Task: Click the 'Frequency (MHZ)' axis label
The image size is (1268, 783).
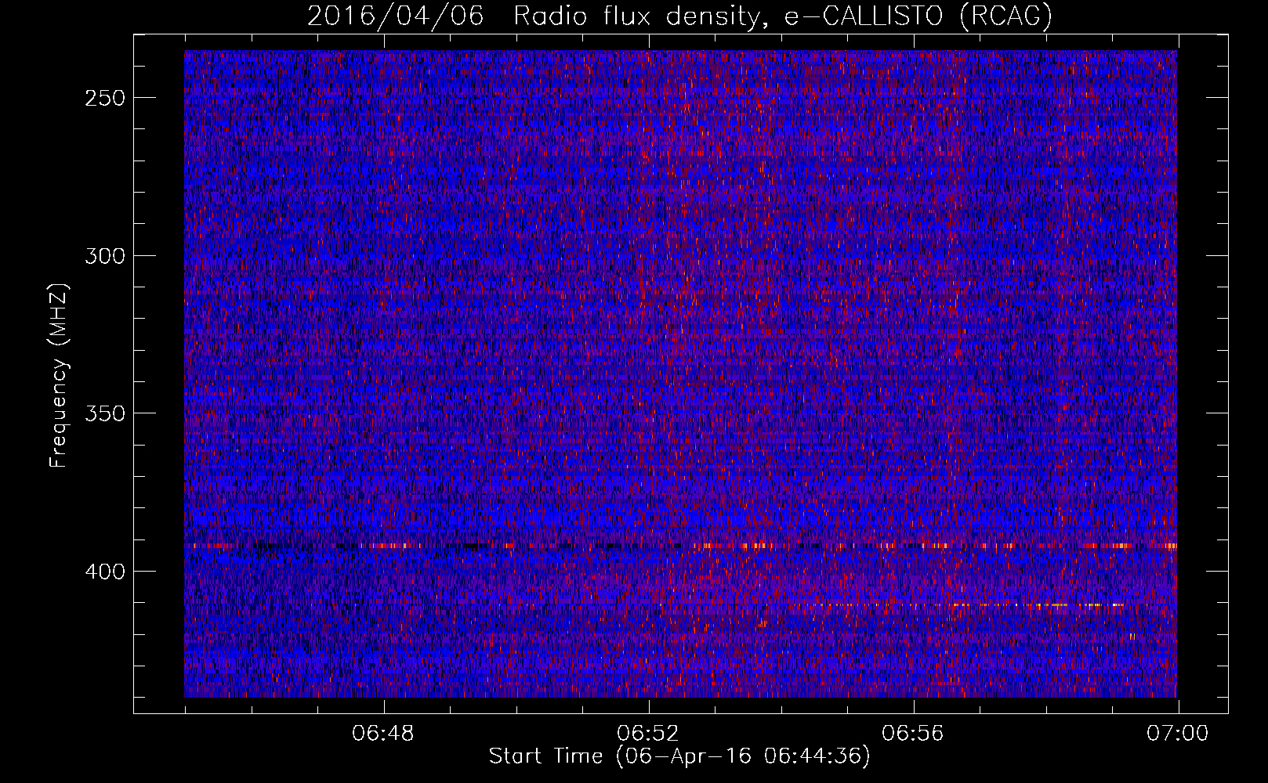Action: pyautogui.click(x=58, y=375)
